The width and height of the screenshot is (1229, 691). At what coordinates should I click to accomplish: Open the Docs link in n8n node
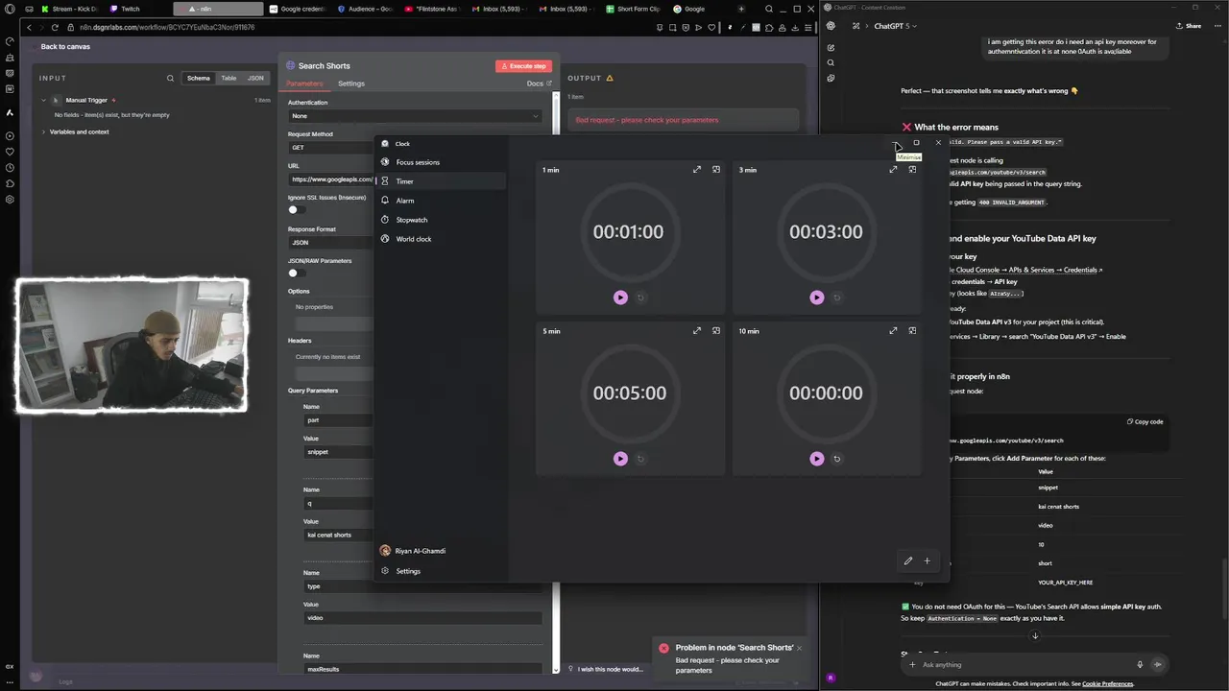click(539, 83)
